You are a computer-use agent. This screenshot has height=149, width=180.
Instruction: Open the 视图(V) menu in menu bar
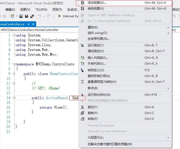point(25,10)
